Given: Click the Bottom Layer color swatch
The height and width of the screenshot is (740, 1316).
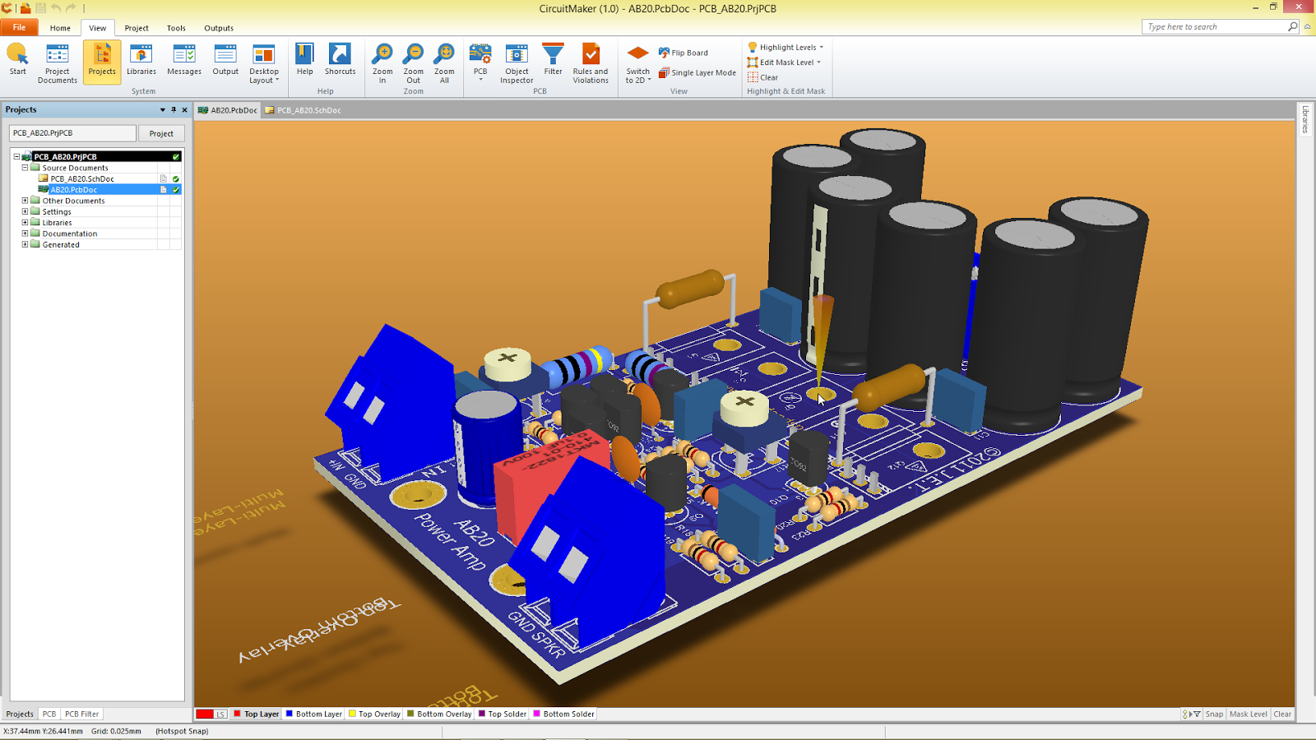Looking at the screenshot, I should click(x=289, y=714).
